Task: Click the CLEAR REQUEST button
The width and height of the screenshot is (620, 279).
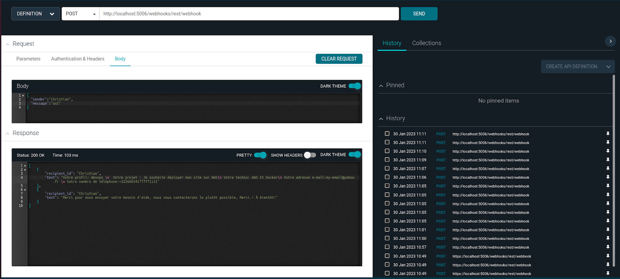Action: [x=339, y=59]
